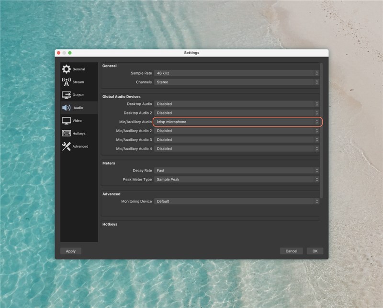Confirm settings with the OK button
The image size is (383, 308).
pos(315,251)
